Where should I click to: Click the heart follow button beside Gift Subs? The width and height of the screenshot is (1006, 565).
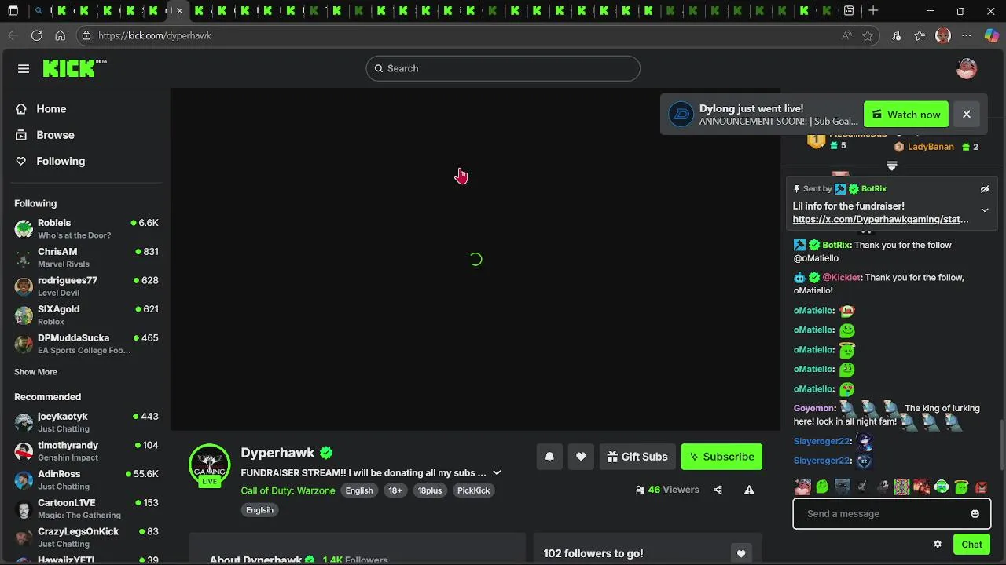[x=581, y=457]
